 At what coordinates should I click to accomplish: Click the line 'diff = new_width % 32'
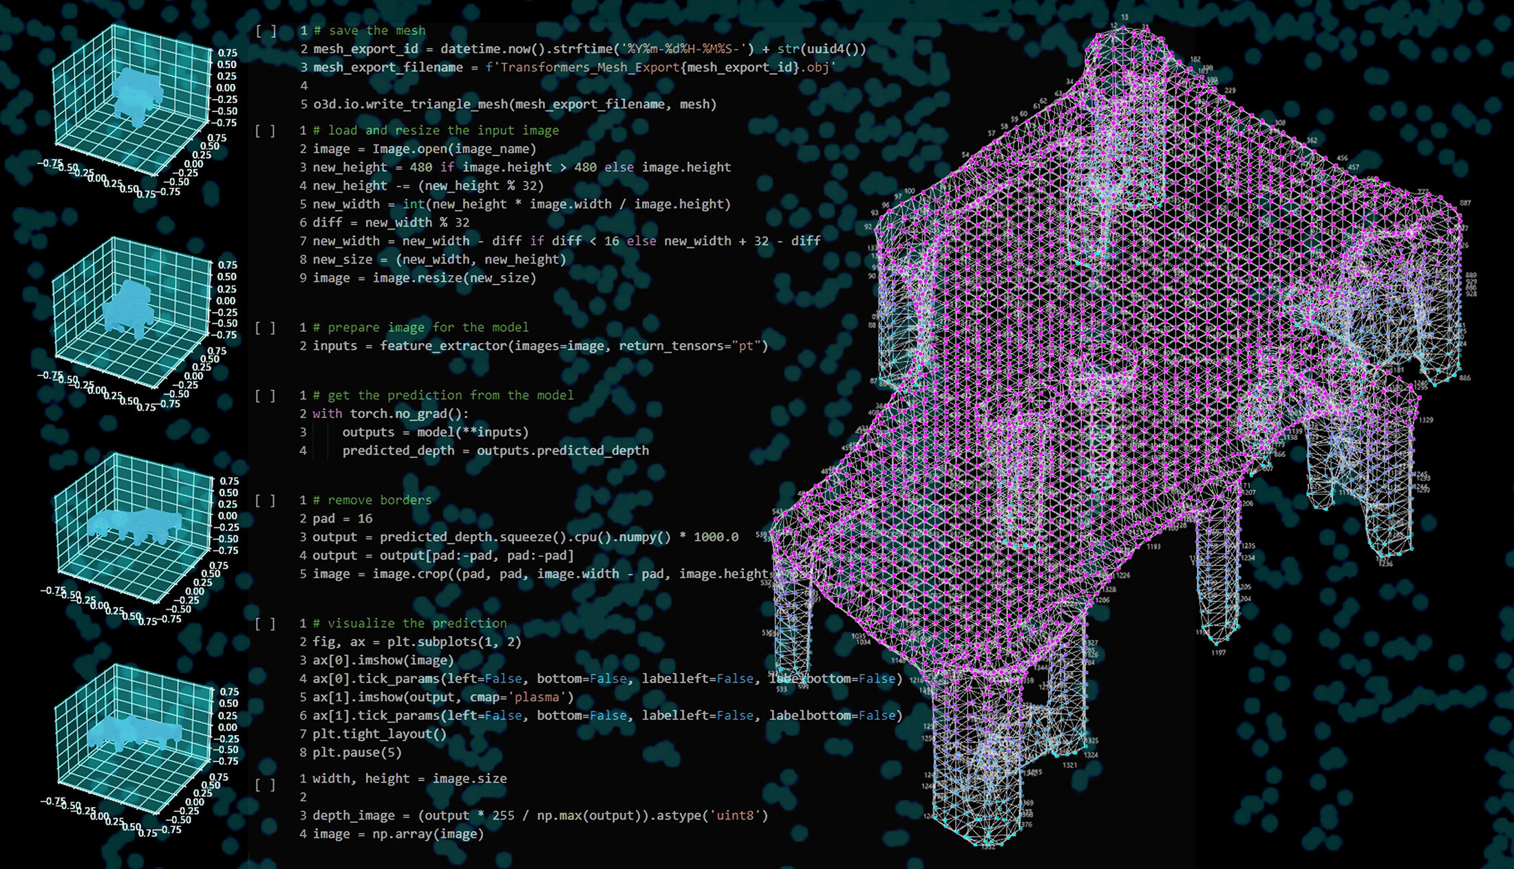click(391, 223)
